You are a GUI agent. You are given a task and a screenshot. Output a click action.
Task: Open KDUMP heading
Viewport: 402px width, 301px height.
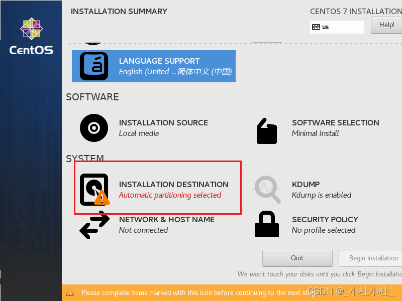click(x=306, y=184)
